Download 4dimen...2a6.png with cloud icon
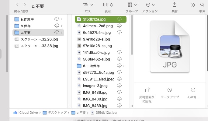208x121 pixels. 119,26
